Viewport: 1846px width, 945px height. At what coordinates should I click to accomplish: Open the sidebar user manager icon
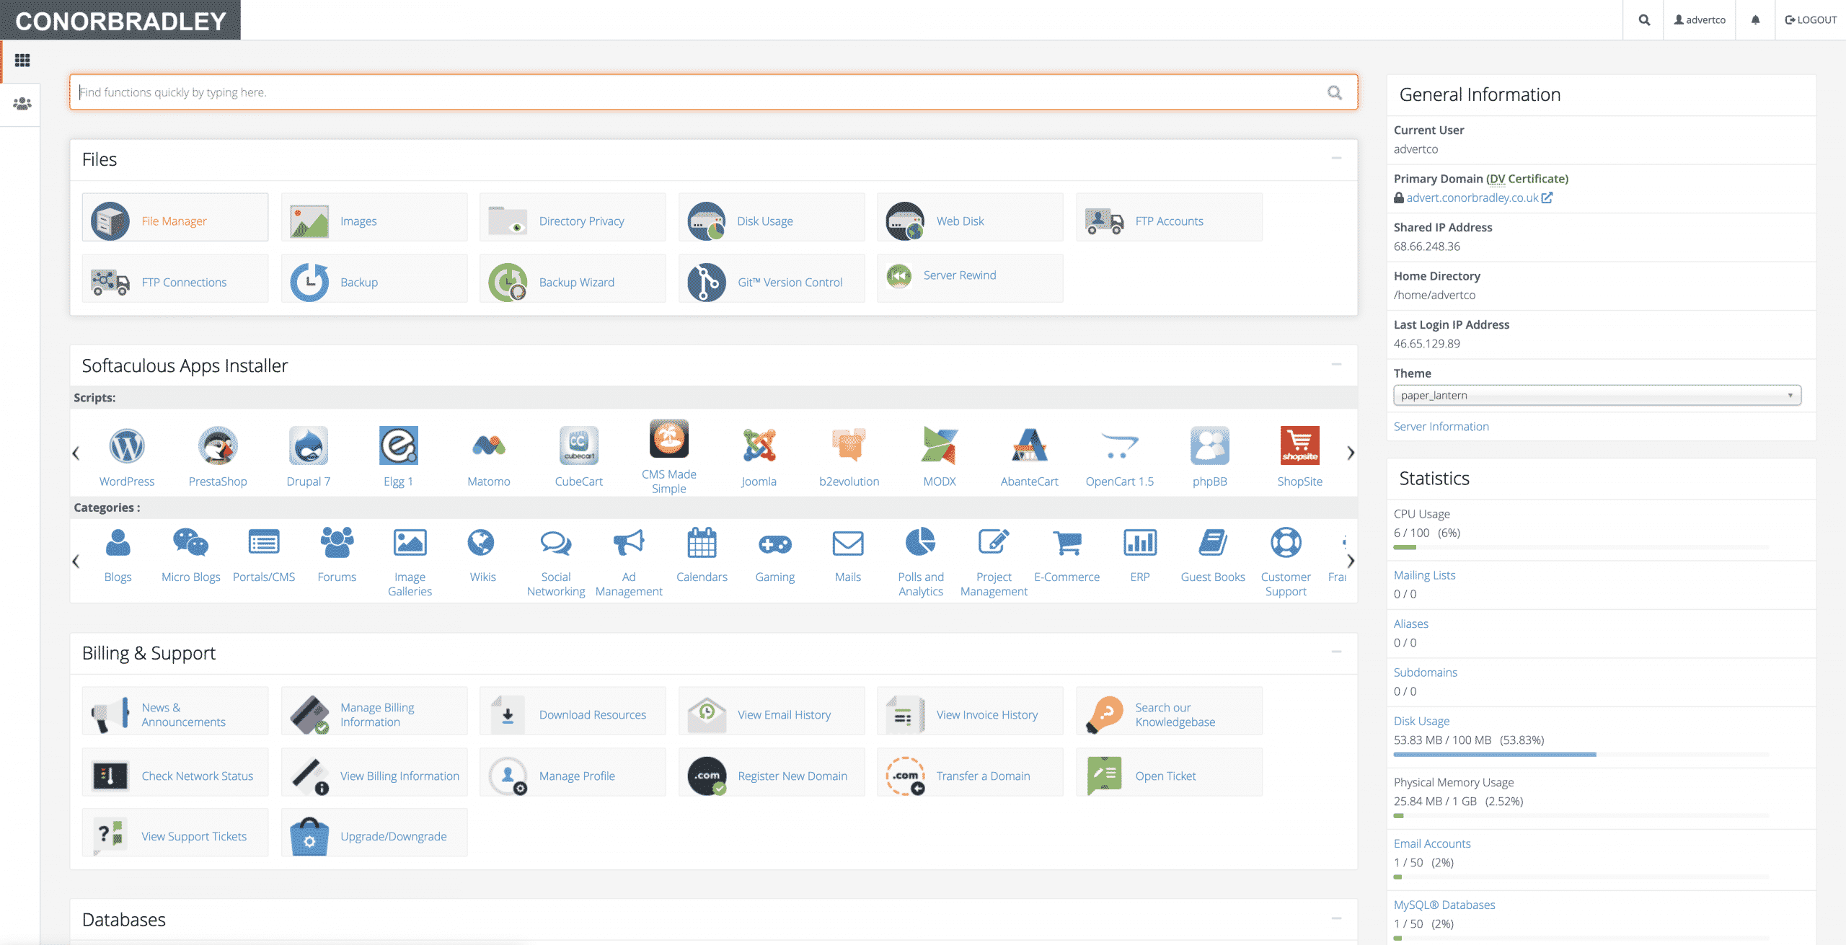click(22, 104)
